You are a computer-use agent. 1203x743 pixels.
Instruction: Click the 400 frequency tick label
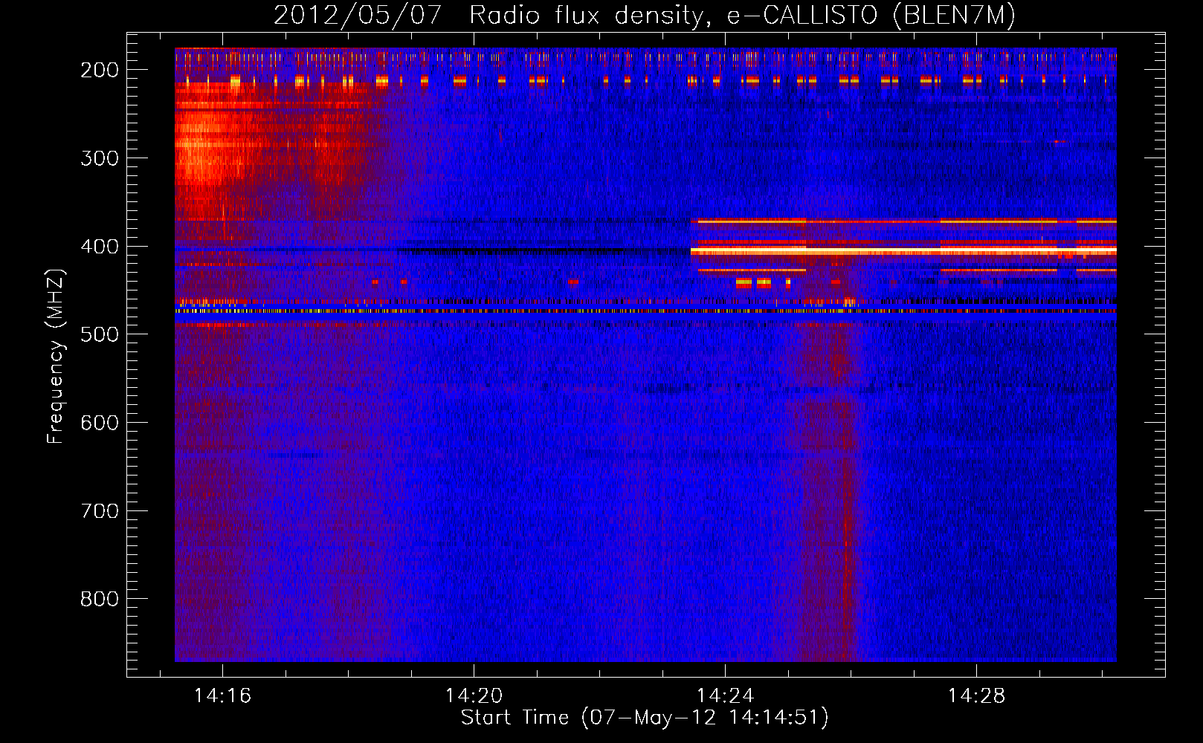100,247
